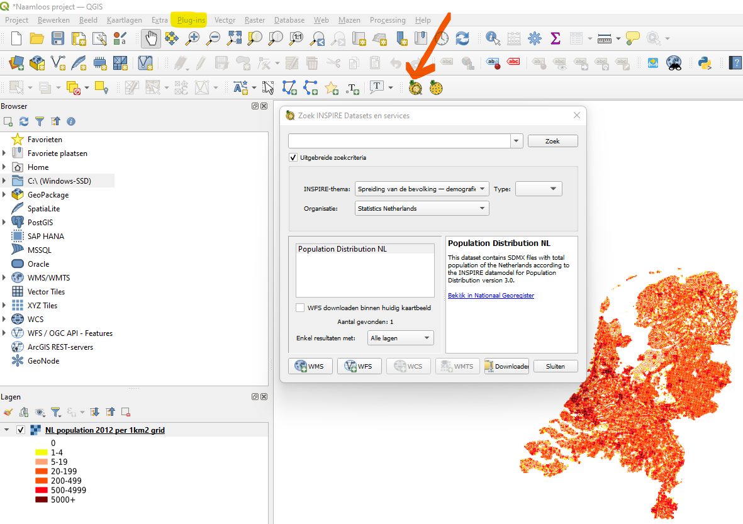Select the Identify Features tool
The width and height of the screenshot is (743, 524).
[x=493, y=38]
